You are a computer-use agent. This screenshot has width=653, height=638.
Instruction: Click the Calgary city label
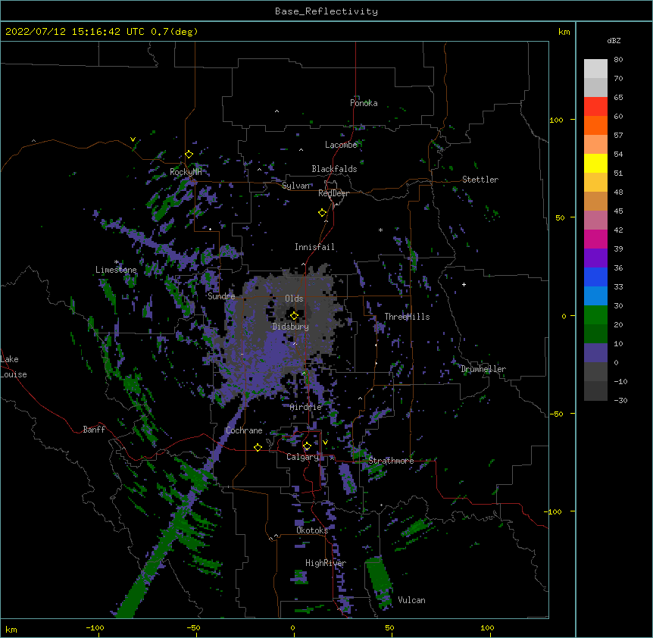302,457
